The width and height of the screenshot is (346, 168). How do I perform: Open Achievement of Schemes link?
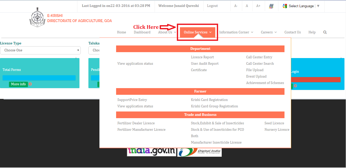click(x=265, y=83)
